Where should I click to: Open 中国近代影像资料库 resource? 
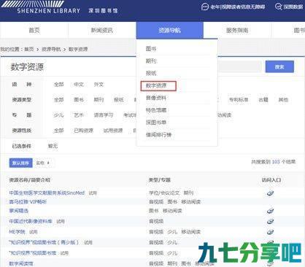pos(31,221)
